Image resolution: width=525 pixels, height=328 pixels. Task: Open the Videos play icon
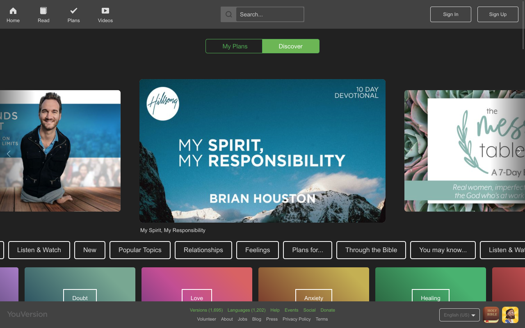pos(105,11)
